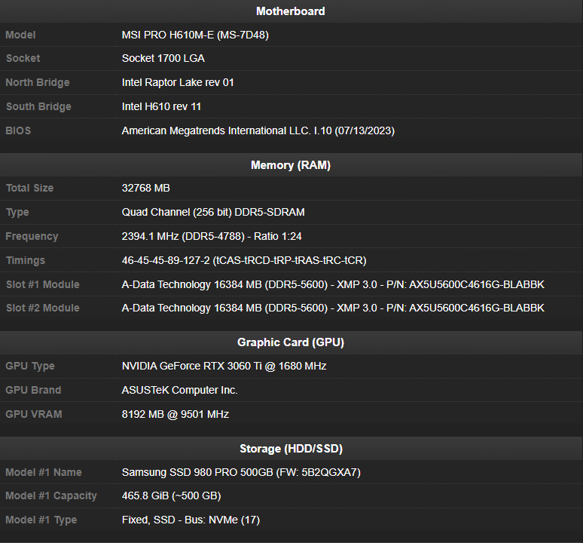This screenshot has width=583, height=543.
Task: Select the MSI PRO H610M-E model value
Action: pos(195,35)
